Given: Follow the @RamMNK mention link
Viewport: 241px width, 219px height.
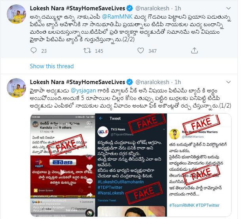Looking at the screenshot, I should (117, 17).
